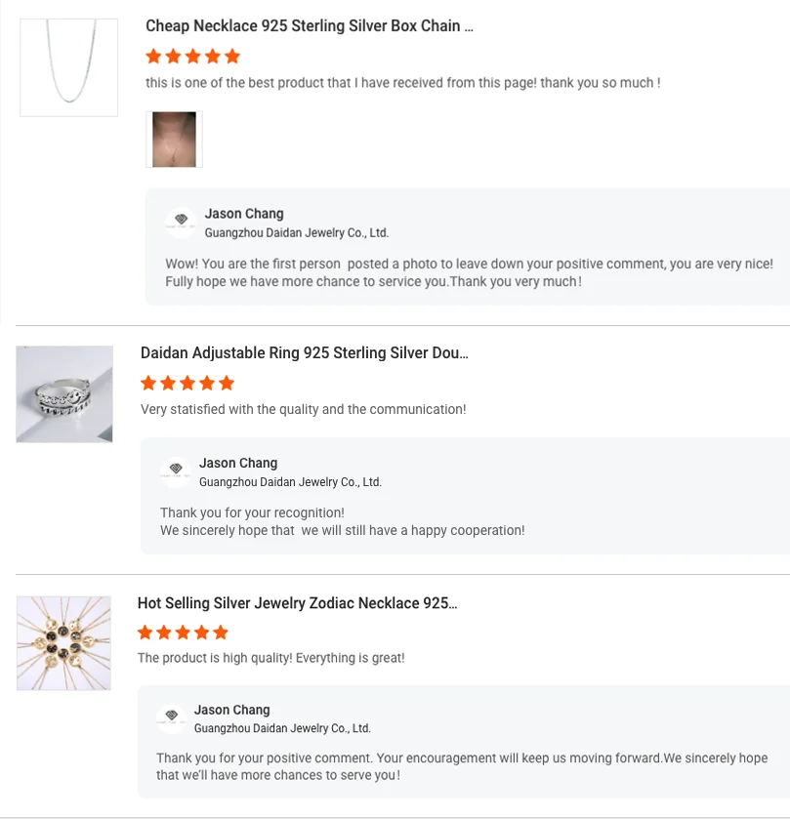This screenshot has width=790, height=819.
Task: Open the Hot Selling Zodiac Necklace title
Action: pyautogui.click(x=297, y=603)
